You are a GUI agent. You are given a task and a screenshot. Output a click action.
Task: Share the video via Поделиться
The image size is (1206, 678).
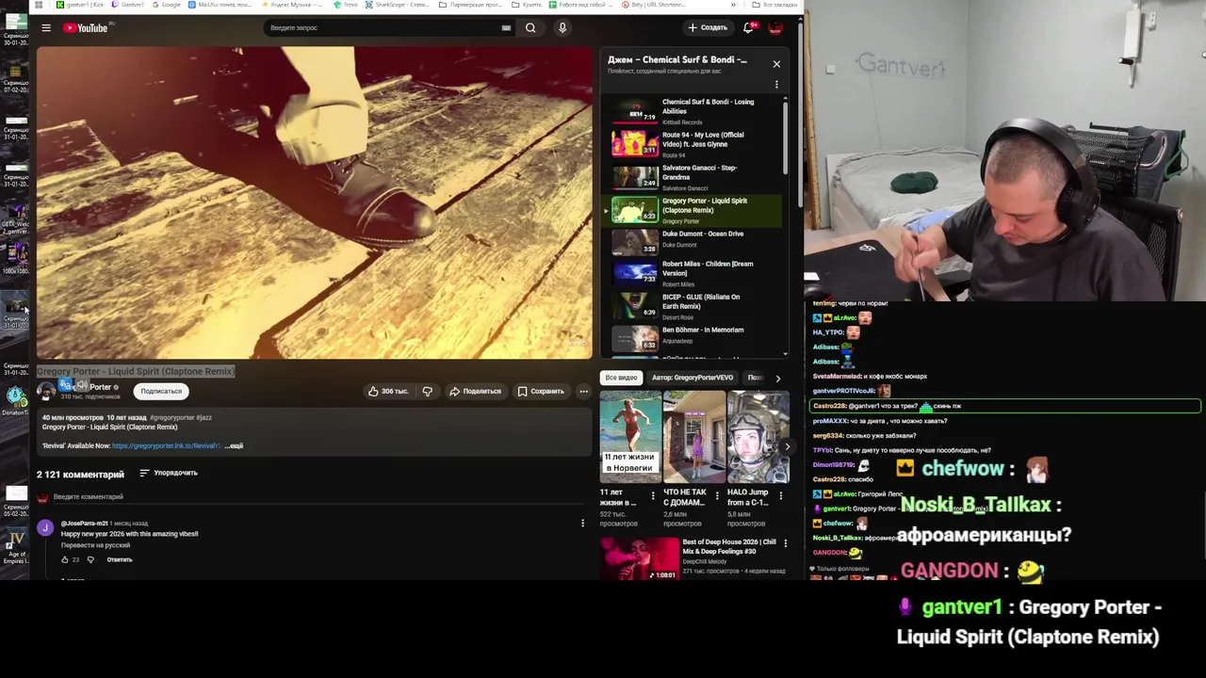[475, 391]
